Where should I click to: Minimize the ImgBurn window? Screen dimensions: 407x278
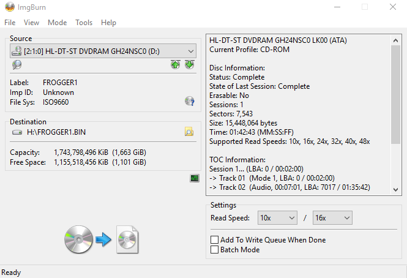337,7
